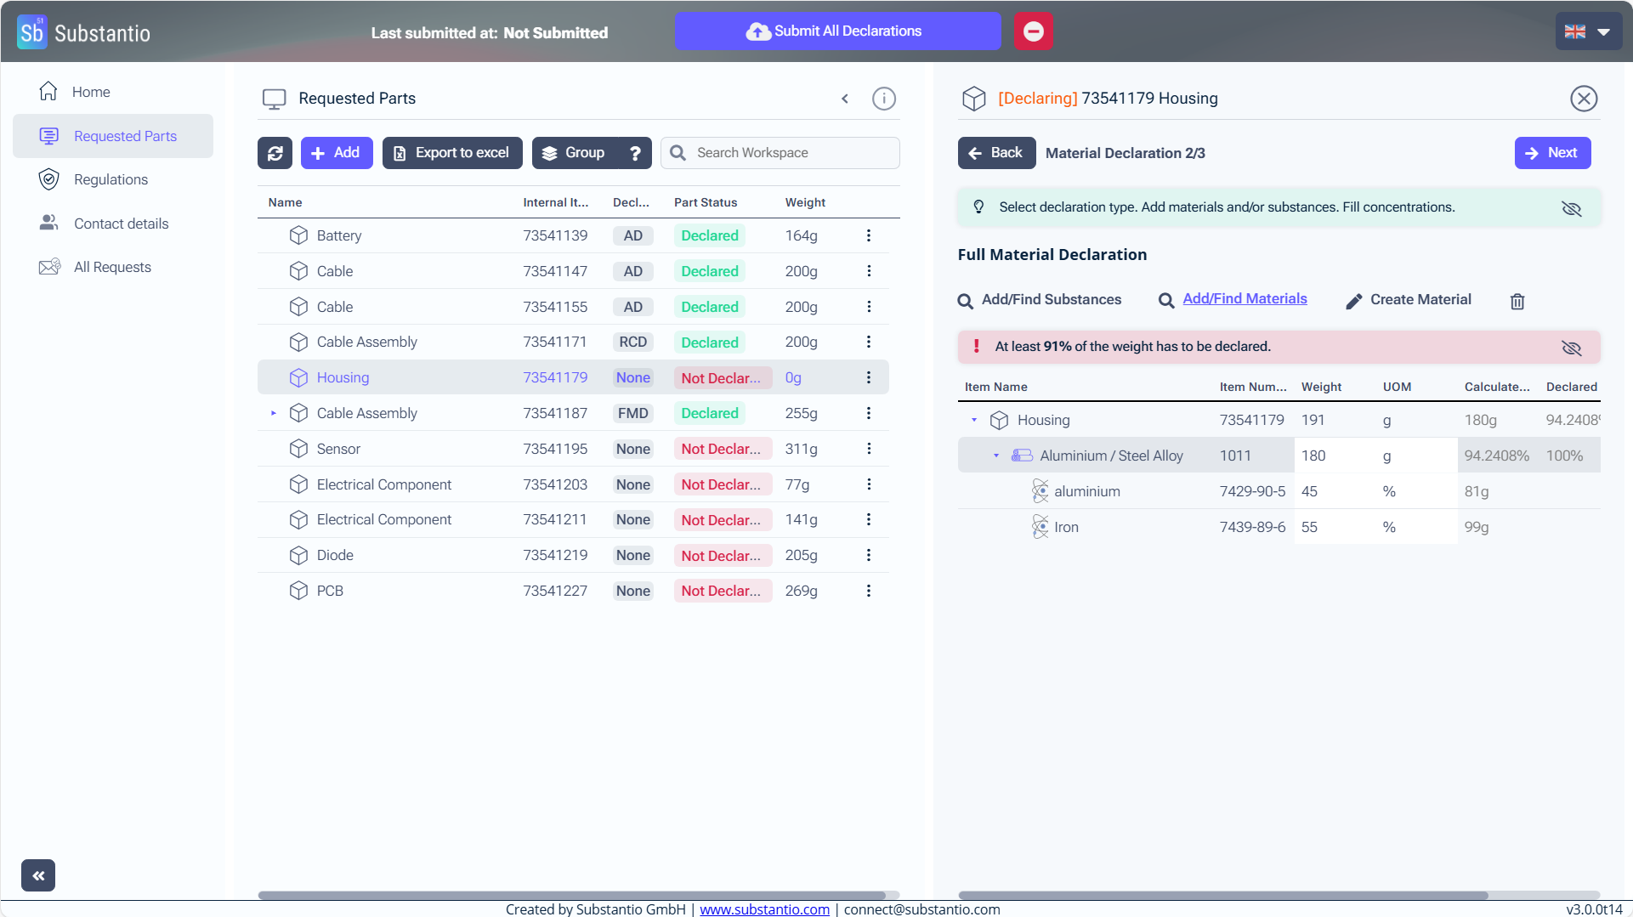Click Submit All Declarations button
1633x917 pixels.
click(x=836, y=31)
